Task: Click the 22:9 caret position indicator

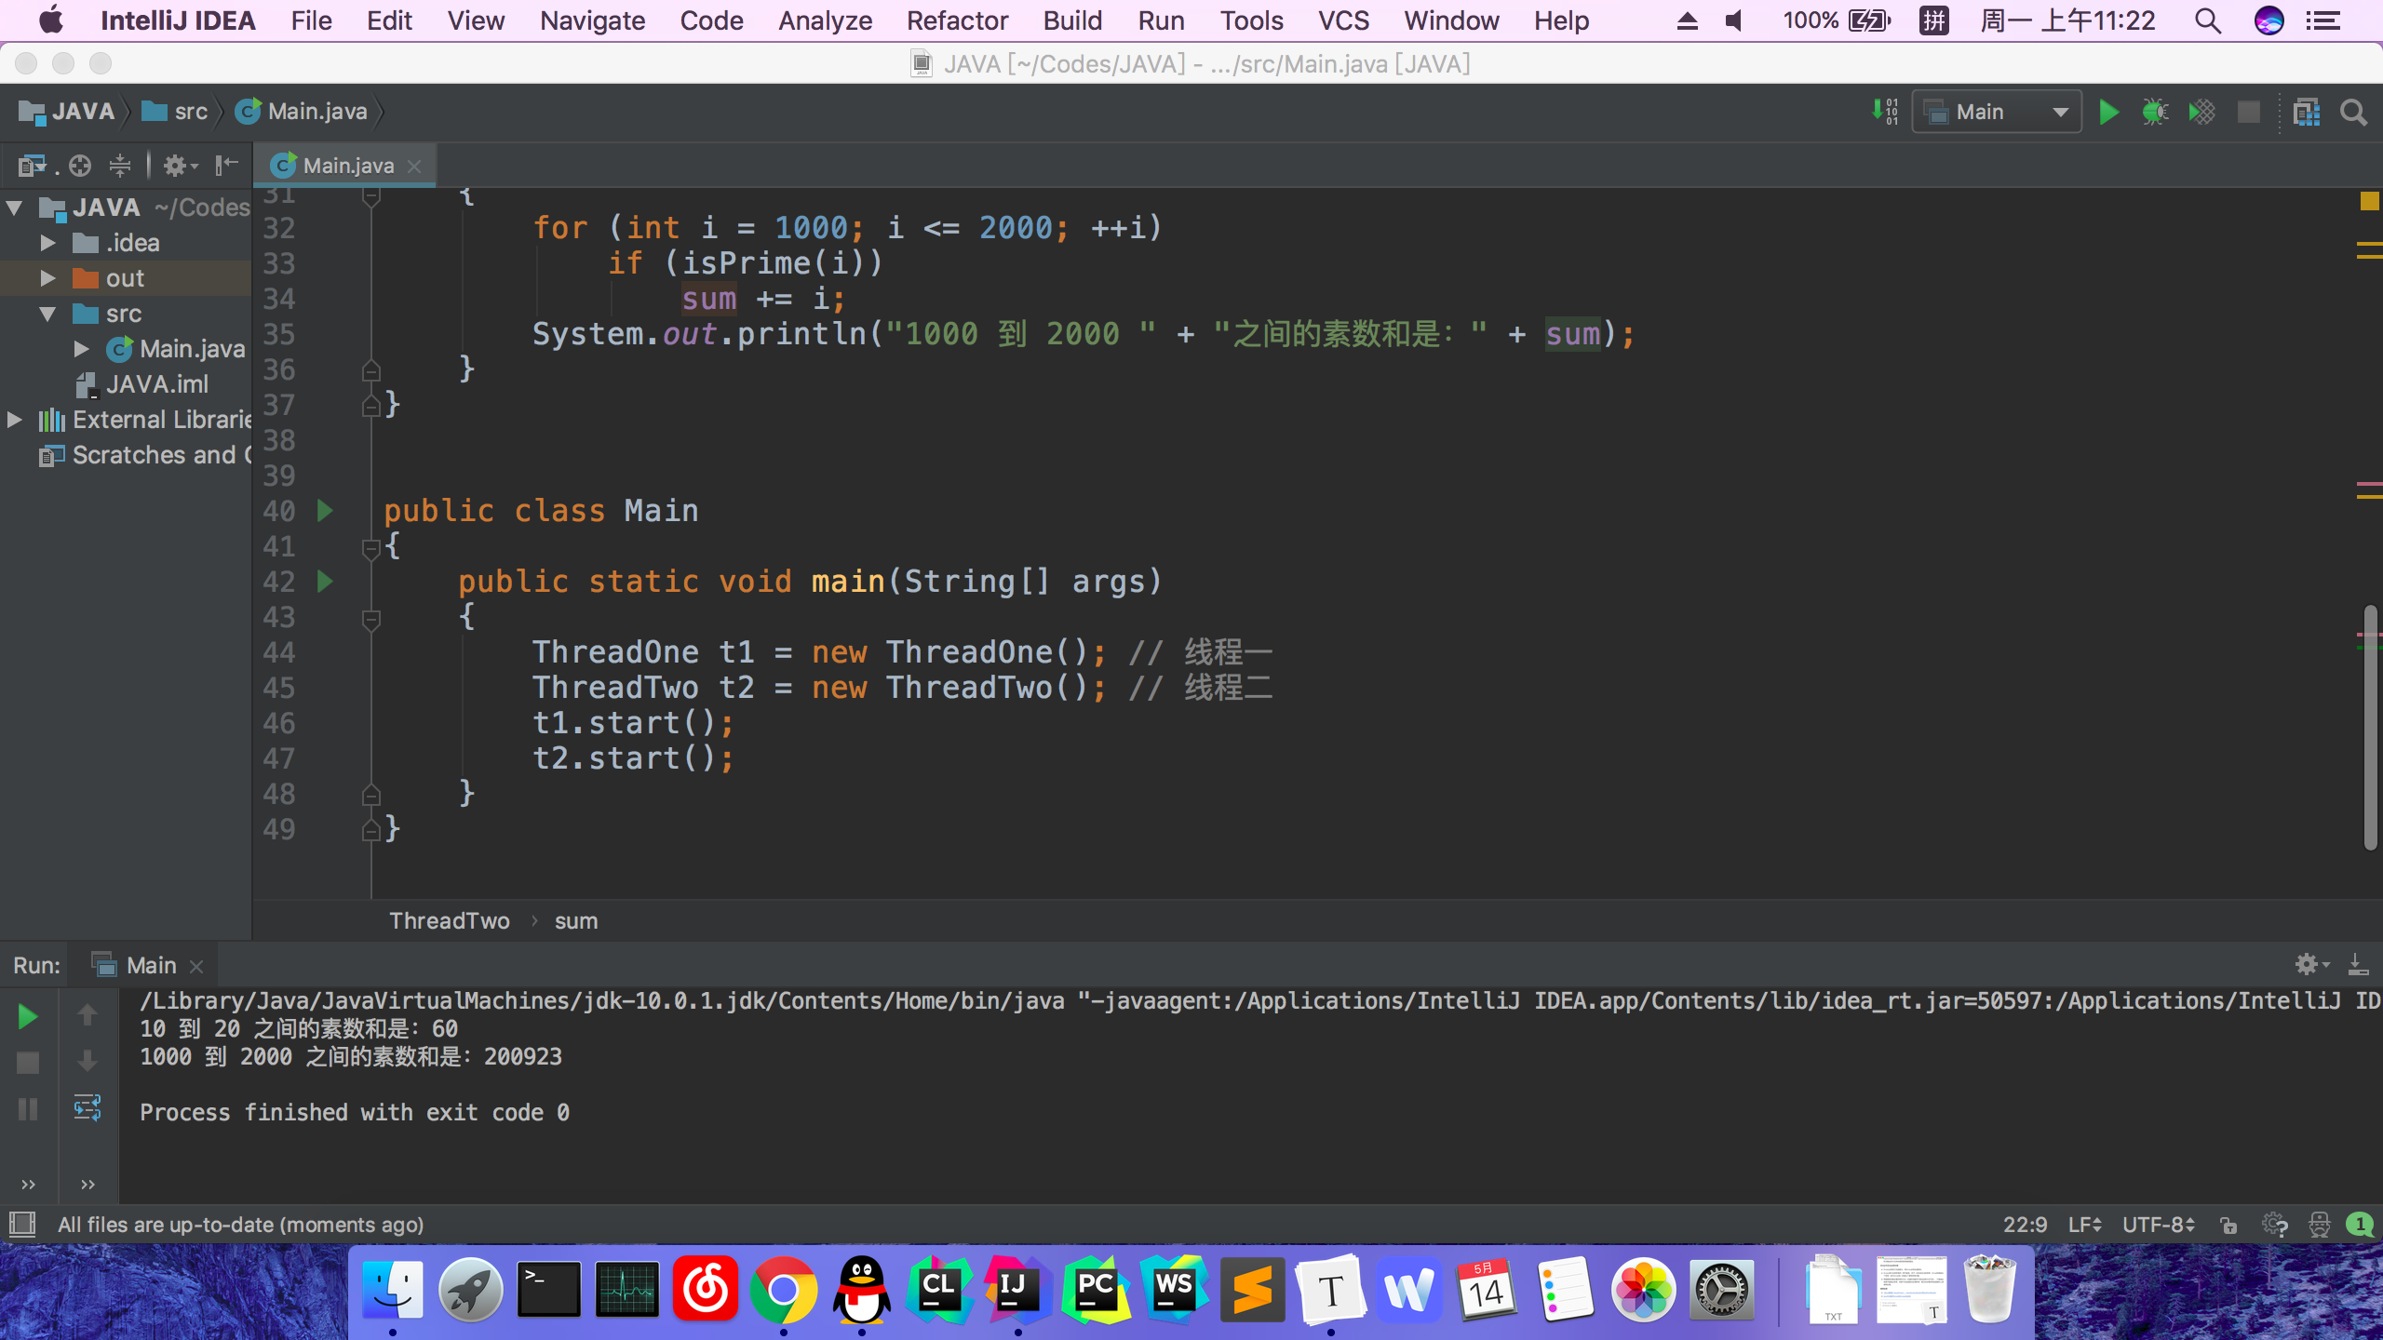Action: 2026,1225
